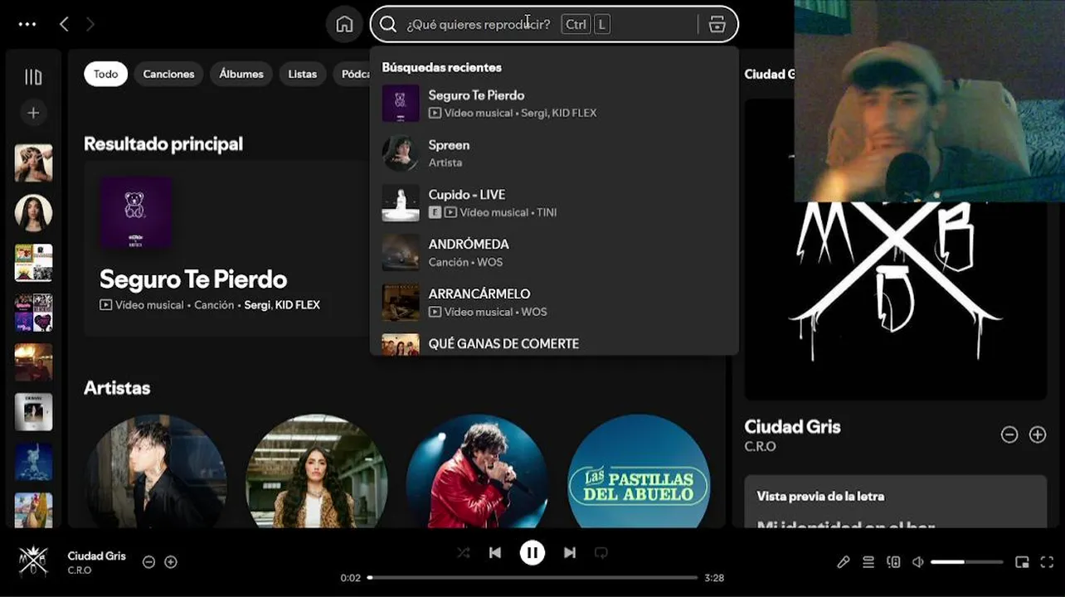Open round artist avatar in library sidebar
The image size is (1065, 597).
click(x=33, y=213)
